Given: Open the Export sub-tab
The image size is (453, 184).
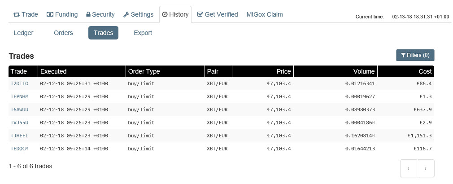Looking at the screenshot, I should coord(143,33).
